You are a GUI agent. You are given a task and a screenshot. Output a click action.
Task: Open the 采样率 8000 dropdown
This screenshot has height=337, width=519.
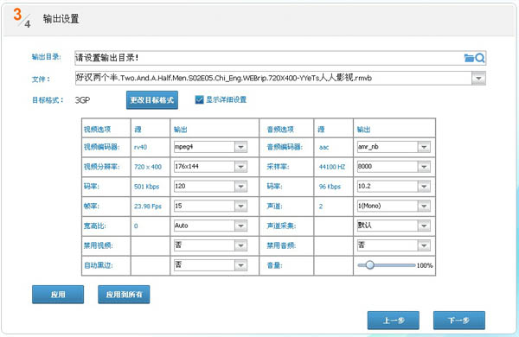click(424, 167)
